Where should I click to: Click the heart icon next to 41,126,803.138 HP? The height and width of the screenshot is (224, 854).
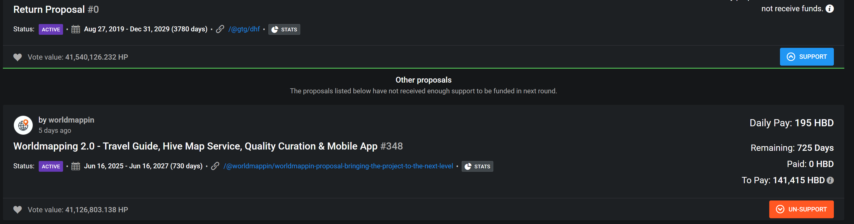point(18,210)
